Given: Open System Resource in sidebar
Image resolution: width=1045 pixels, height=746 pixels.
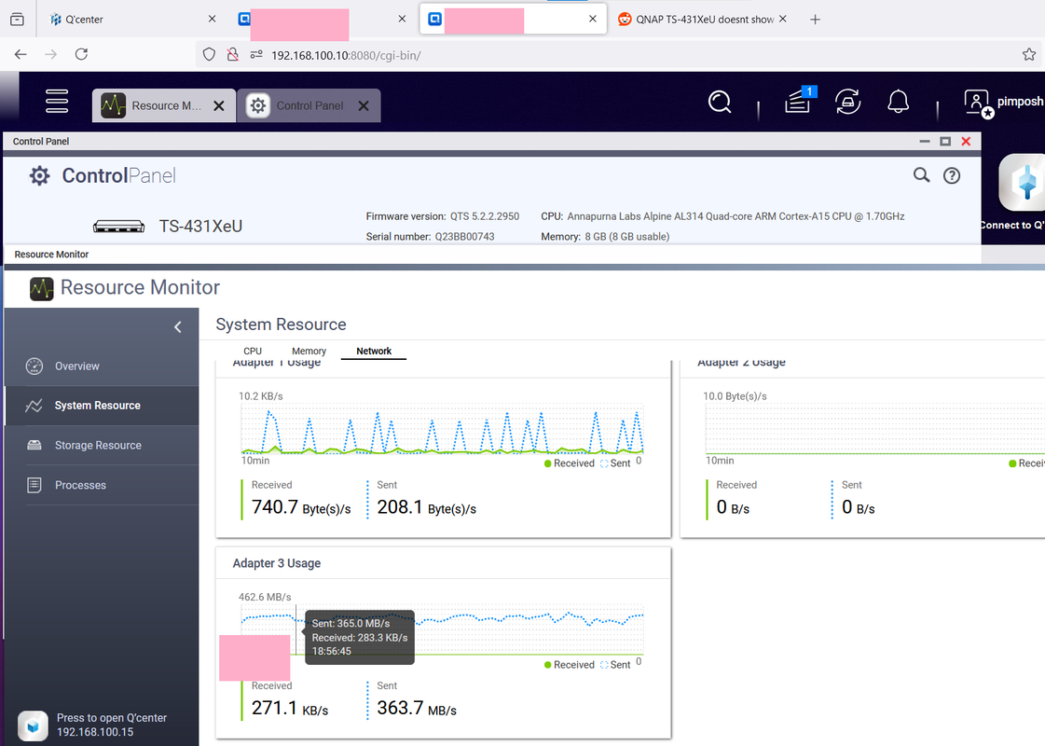Looking at the screenshot, I should pos(102,406).
